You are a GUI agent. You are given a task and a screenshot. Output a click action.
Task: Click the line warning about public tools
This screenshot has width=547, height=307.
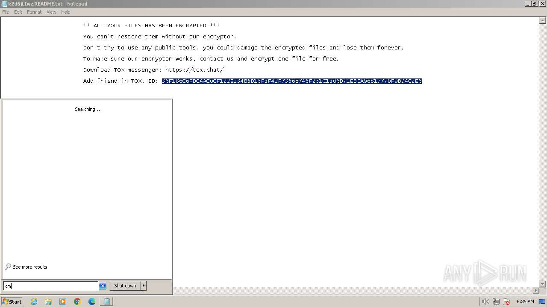244,48
